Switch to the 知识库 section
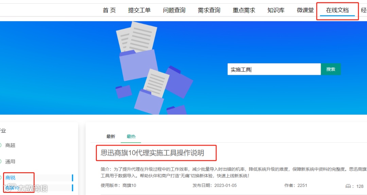The width and height of the screenshot is (367, 195). click(276, 10)
